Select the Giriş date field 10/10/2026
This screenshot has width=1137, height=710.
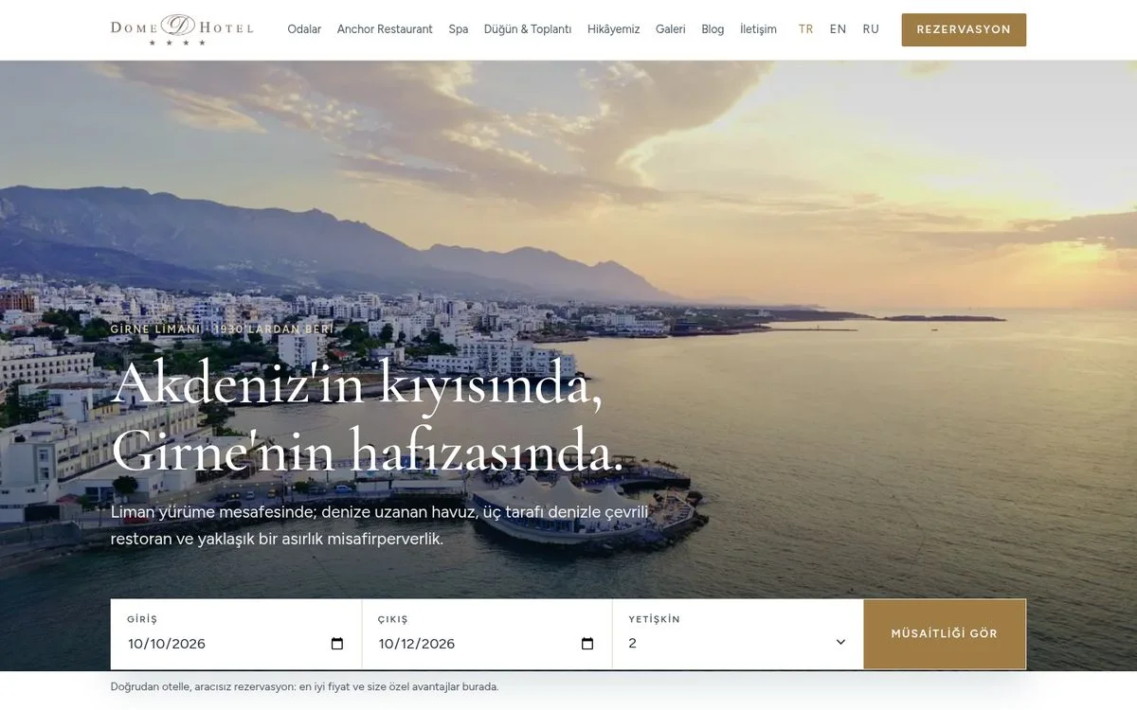coord(236,644)
